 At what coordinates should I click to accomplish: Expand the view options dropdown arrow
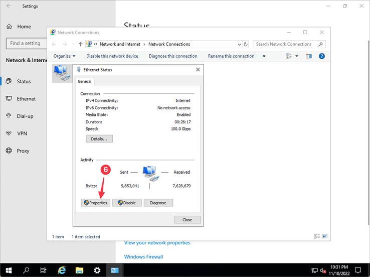coord(296,56)
